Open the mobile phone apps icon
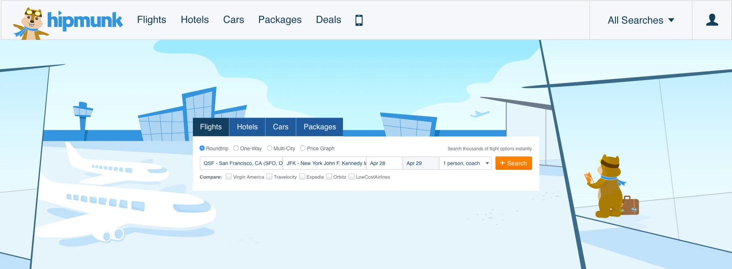732x269 pixels. [x=359, y=20]
